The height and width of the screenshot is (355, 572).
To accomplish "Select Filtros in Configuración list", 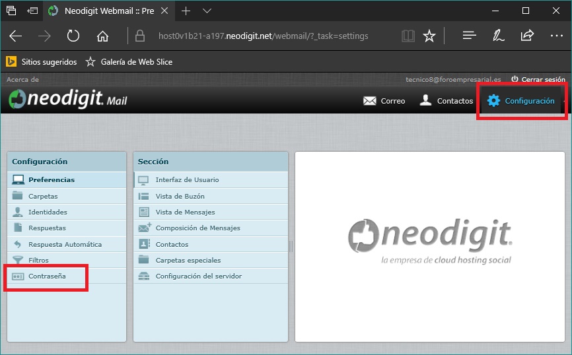I will tap(67, 260).
